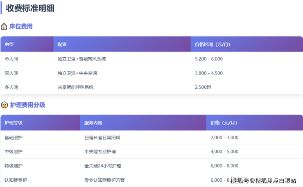Select the 配置 column header

coord(62,44)
